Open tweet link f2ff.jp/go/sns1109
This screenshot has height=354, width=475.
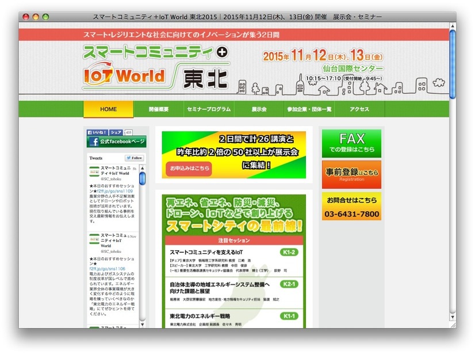(x=115, y=191)
